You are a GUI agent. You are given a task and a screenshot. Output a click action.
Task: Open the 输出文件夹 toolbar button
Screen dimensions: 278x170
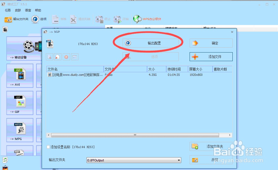[16, 19]
